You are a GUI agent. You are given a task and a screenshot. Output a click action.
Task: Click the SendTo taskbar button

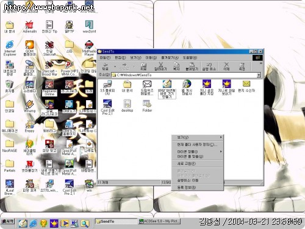point(116,221)
